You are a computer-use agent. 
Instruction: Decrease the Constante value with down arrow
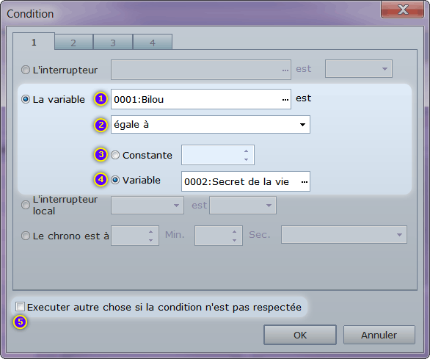tap(246, 159)
